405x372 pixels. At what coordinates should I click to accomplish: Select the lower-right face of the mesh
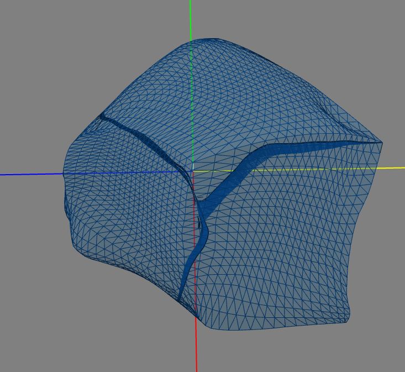pyautogui.click(x=279, y=245)
